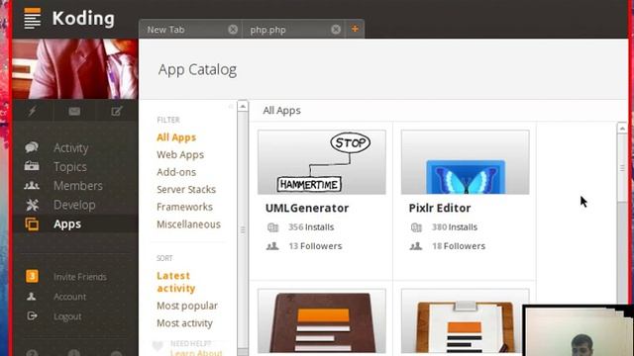The image size is (634, 356).
Task: Open the UMLGenerator title
Action: pos(307,208)
